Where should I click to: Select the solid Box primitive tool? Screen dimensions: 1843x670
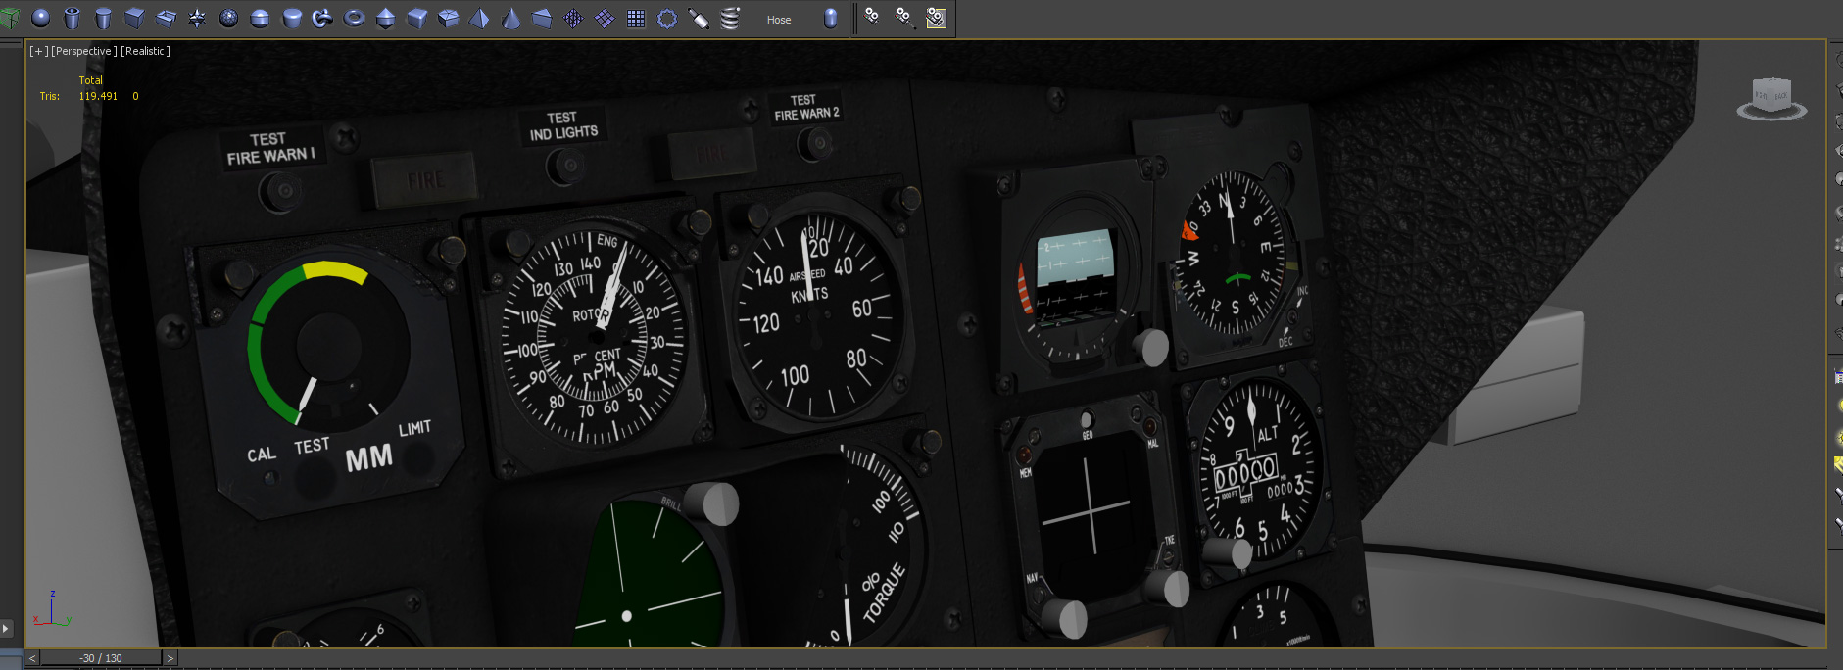[x=134, y=18]
